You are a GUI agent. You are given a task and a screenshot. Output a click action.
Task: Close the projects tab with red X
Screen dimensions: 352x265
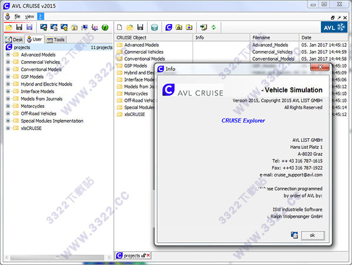[148, 256]
